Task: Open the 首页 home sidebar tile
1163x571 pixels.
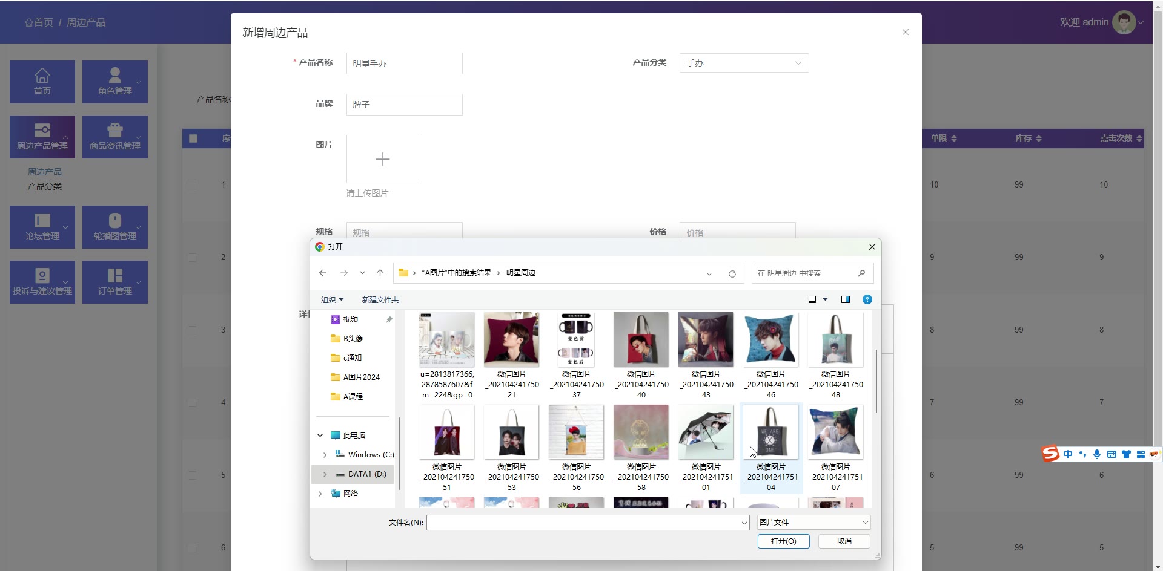Action: click(42, 82)
